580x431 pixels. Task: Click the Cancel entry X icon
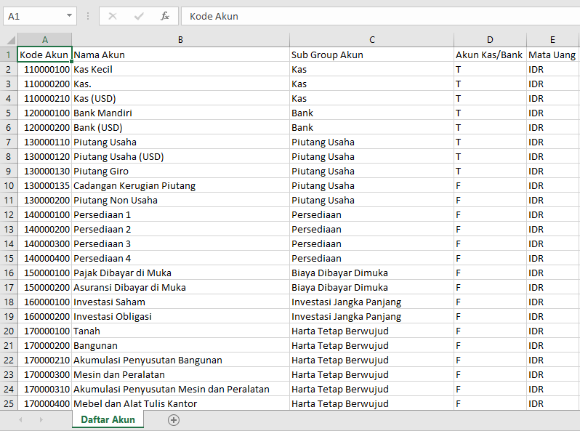point(113,16)
